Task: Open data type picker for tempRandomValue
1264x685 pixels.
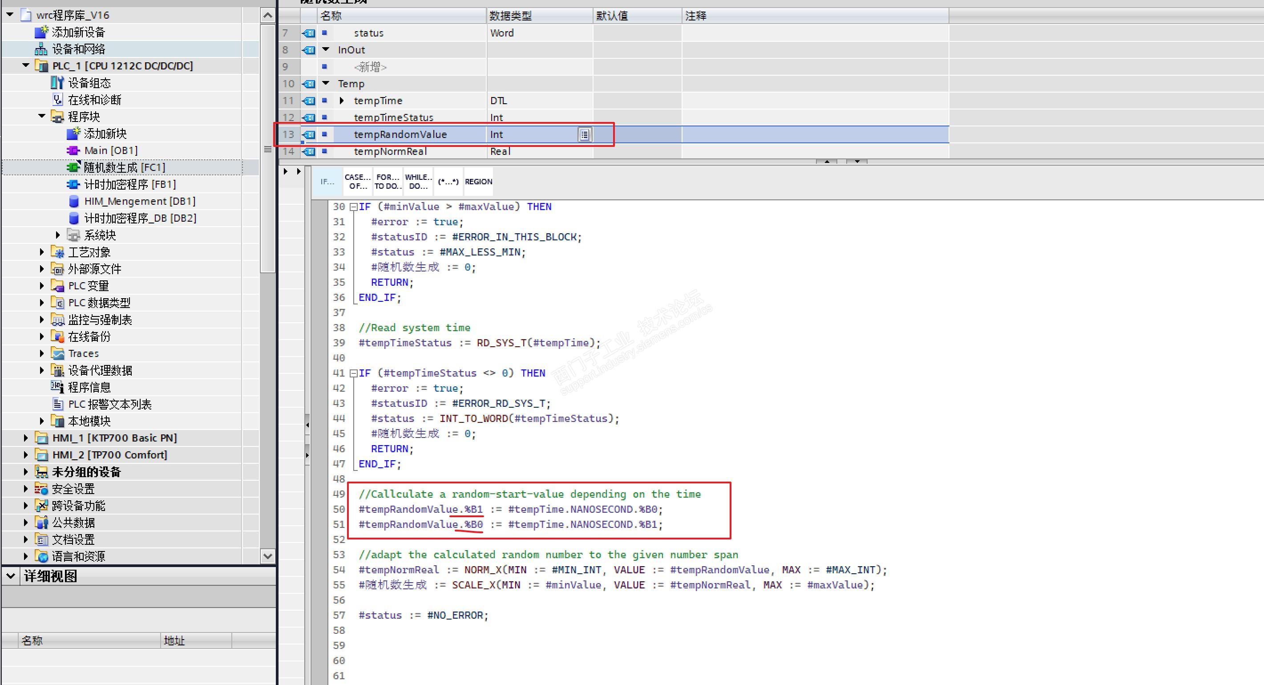Action: (x=585, y=134)
